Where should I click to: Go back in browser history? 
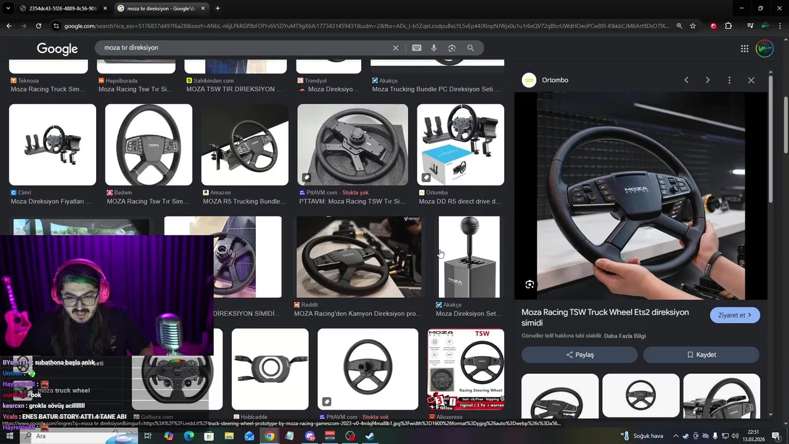(9, 26)
